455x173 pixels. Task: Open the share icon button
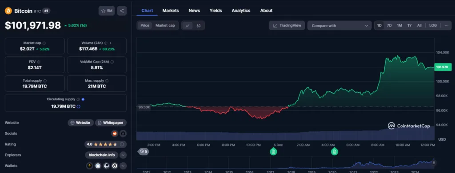pos(122,11)
